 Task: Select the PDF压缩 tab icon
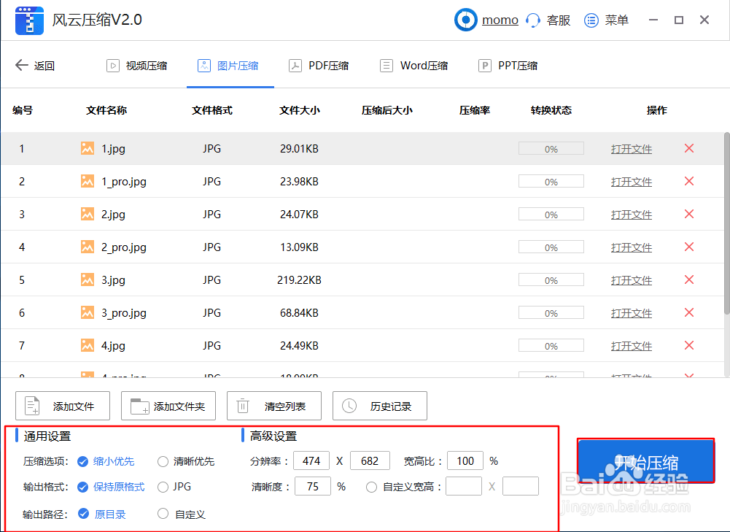coord(295,65)
